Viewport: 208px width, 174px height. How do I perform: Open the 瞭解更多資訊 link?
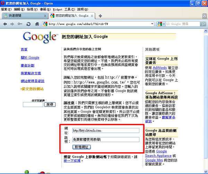pos(168,118)
